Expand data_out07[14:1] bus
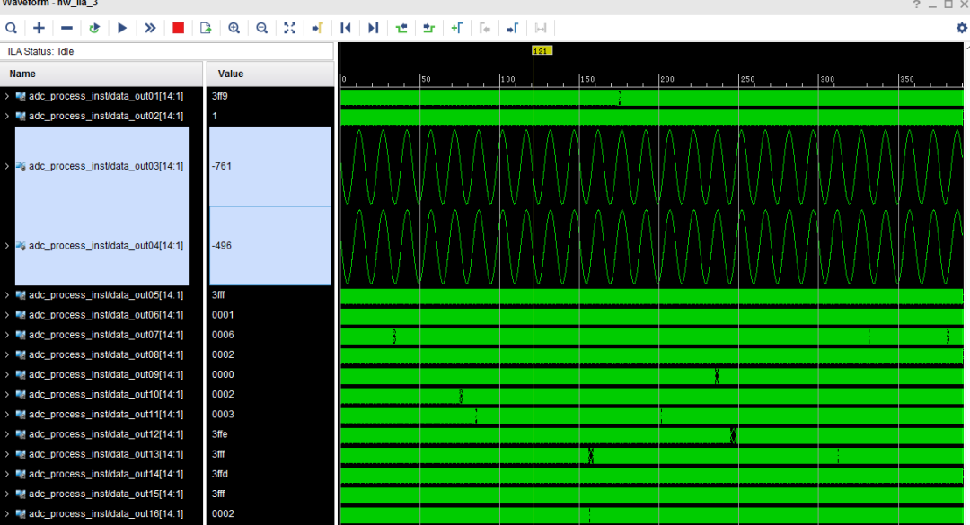This screenshot has width=970, height=525. tap(7, 335)
